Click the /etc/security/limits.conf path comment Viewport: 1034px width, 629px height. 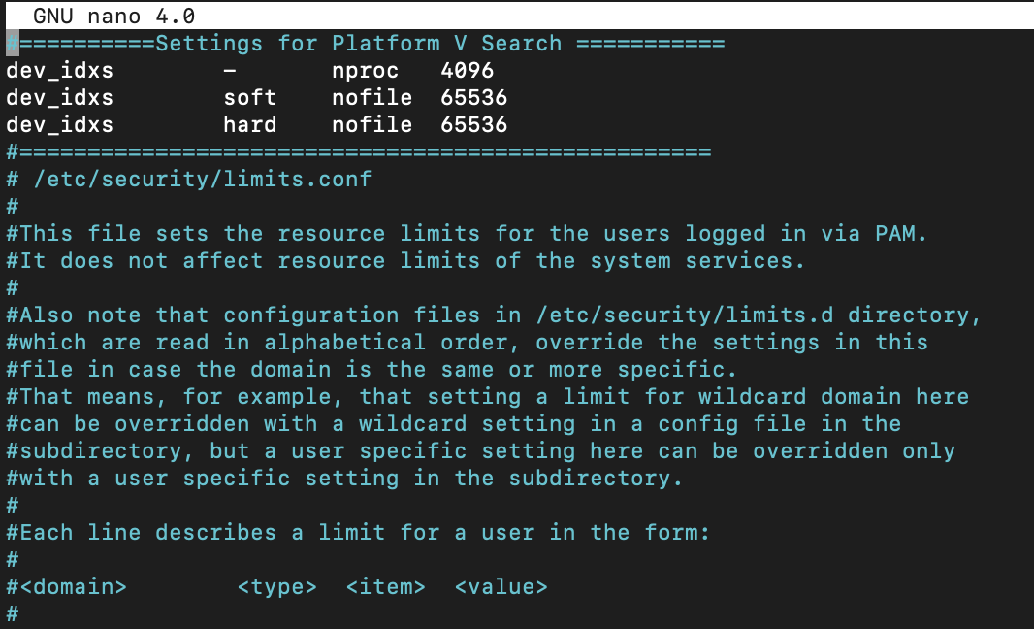click(202, 180)
